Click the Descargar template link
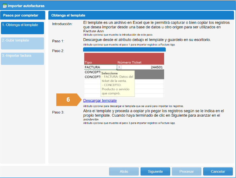 pyautogui.click(x=100, y=100)
